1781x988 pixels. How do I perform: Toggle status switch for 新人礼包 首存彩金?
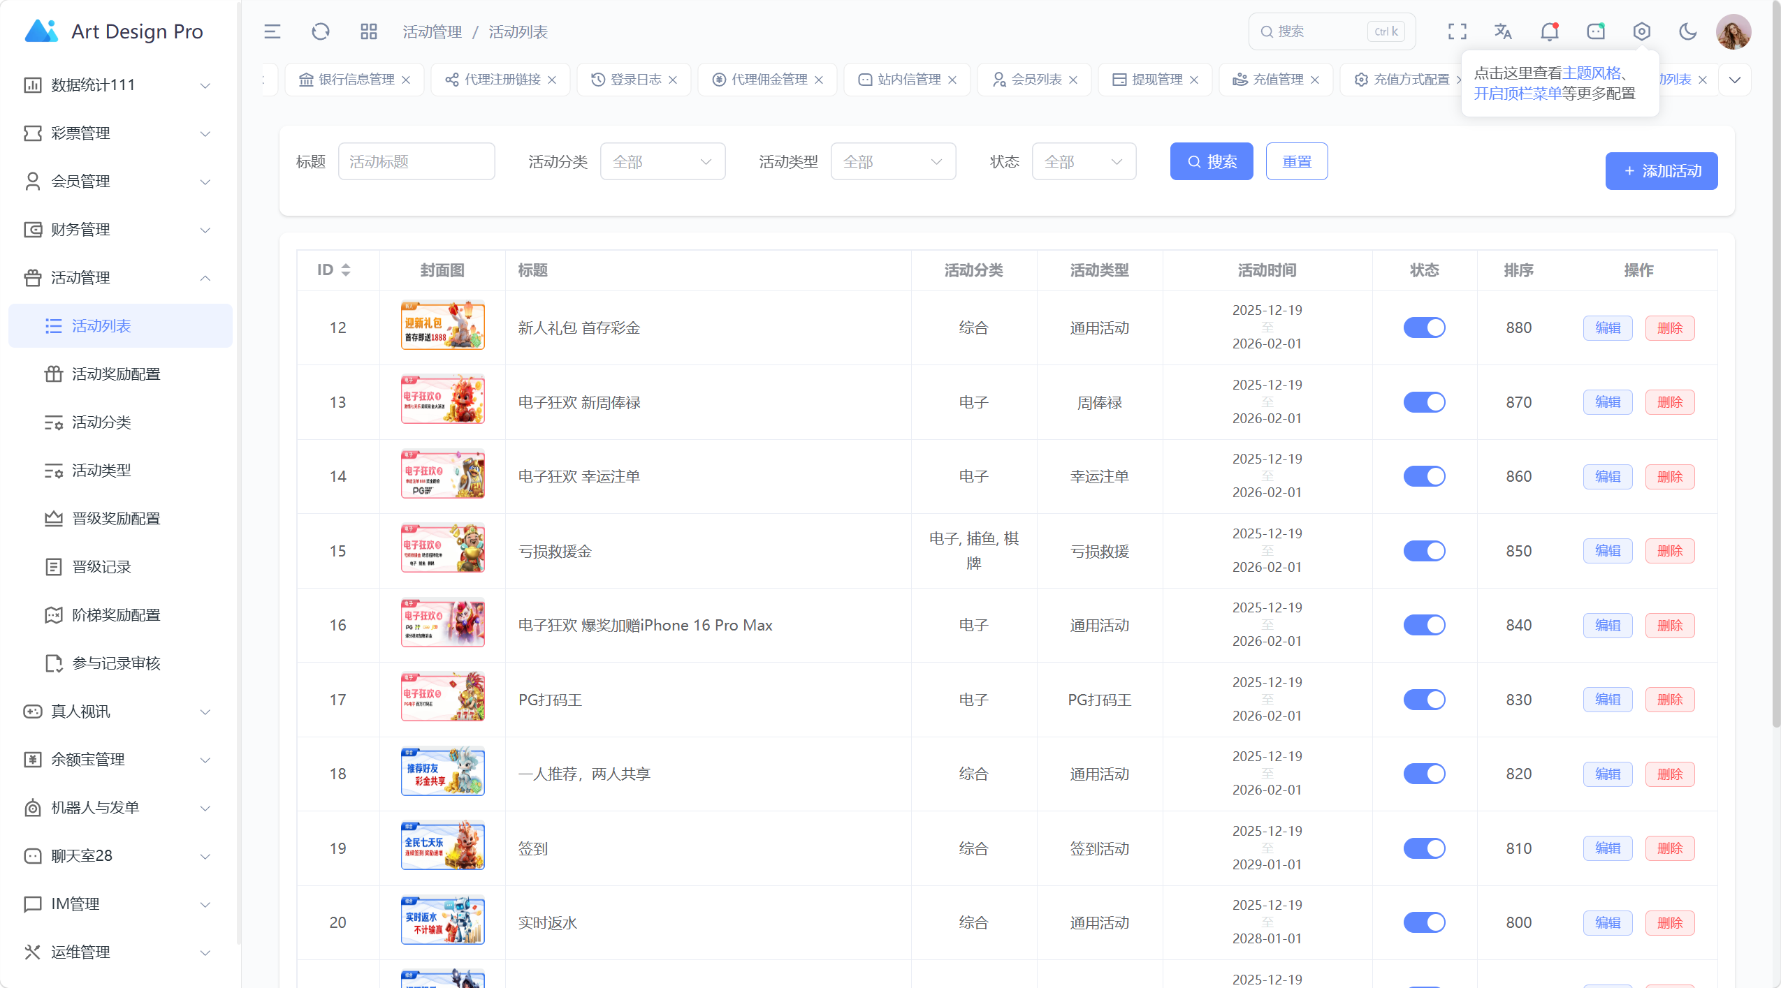pos(1425,327)
